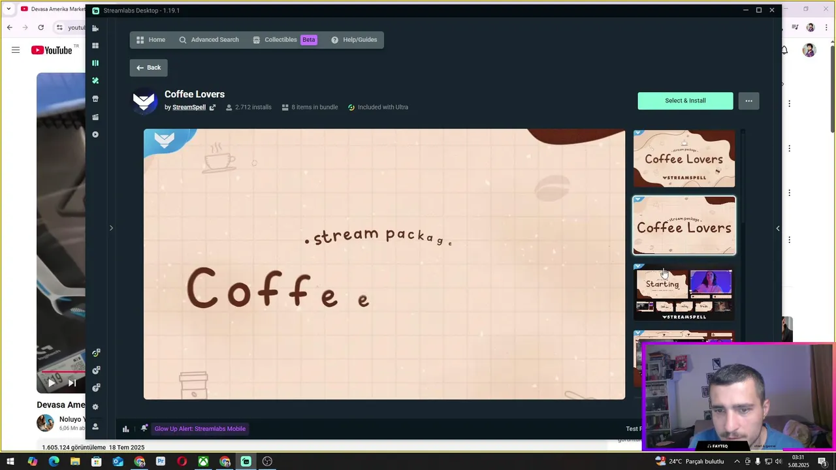This screenshot has width=836, height=470.
Task: Open the Editor (camera) sidebar icon
Action: point(95,28)
